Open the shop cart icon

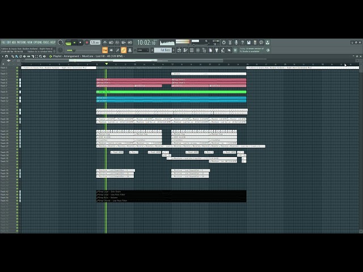235,50
